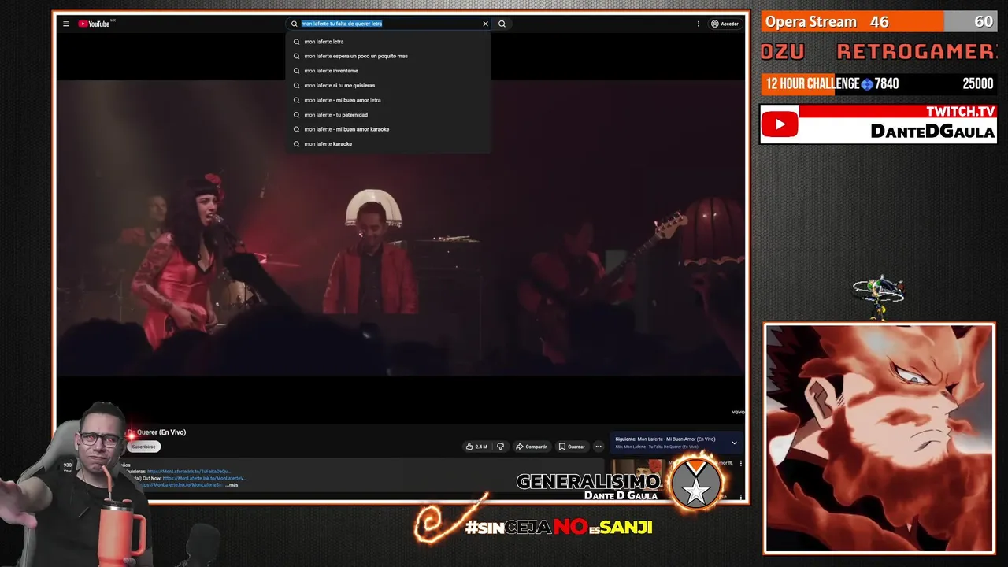This screenshot has height=567, width=1008.
Task: Click magnifier icon beside "mon laferte karaoke"
Action: (297, 144)
